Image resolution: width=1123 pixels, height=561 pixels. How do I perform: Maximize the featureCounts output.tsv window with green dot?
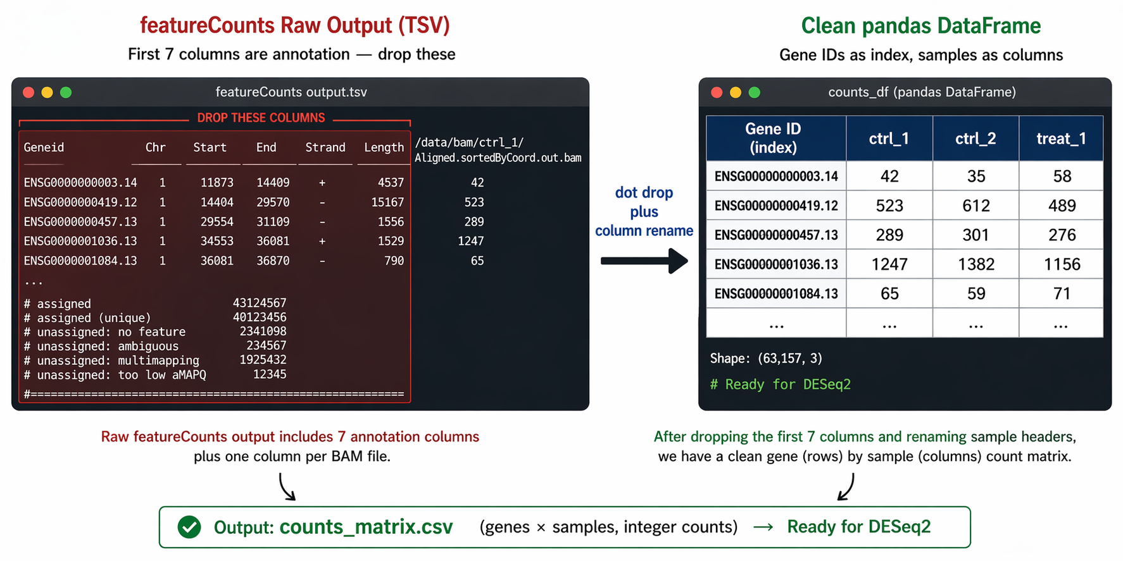[66, 92]
